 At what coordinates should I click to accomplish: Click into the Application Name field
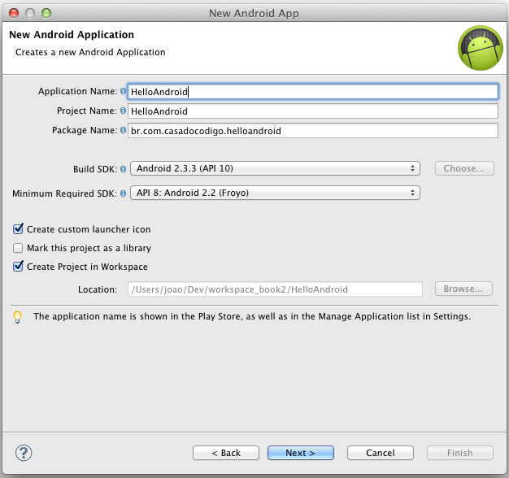click(x=312, y=92)
